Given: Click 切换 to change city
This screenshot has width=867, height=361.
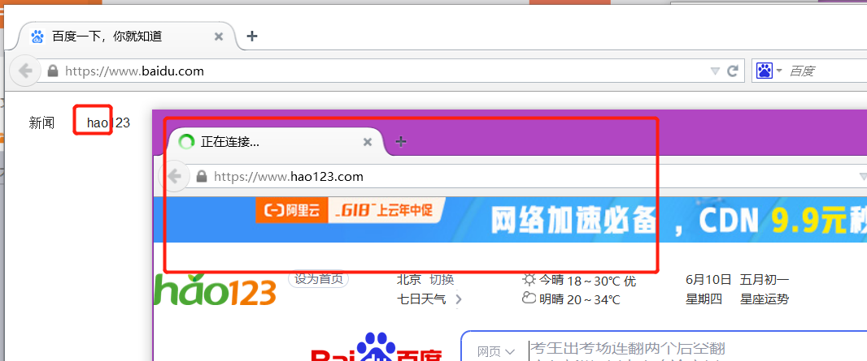Looking at the screenshot, I should coord(442,280).
